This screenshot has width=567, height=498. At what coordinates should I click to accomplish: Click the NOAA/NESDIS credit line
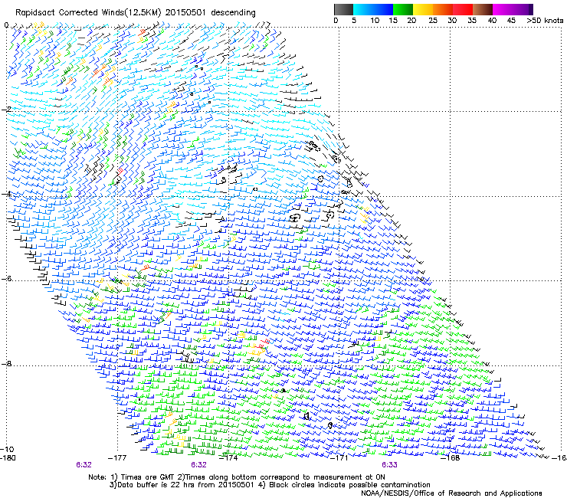(x=451, y=493)
